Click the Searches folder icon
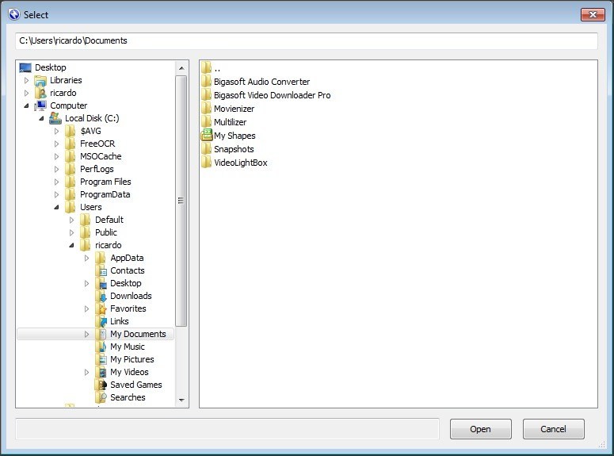614x456 pixels. click(101, 397)
